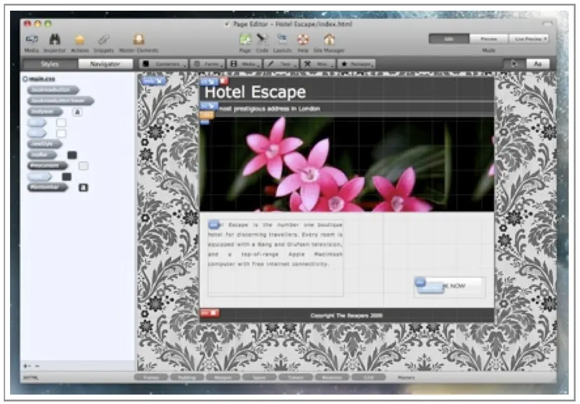This screenshot has width=580, height=404.
Task: Switch to Page view icon
Action: click(x=245, y=39)
